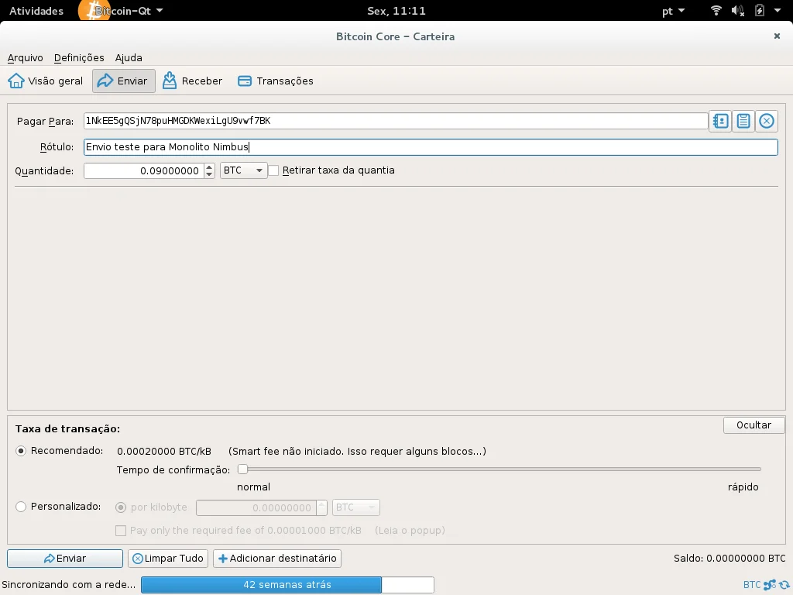Select the Recomendado fee option

click(x=21, y=451)
